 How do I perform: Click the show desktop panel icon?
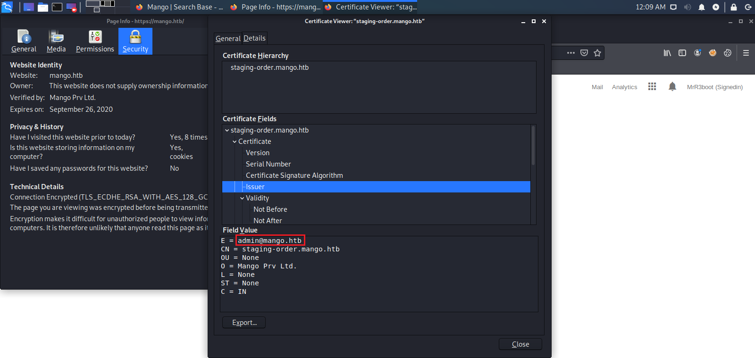[x=29, y=7]
